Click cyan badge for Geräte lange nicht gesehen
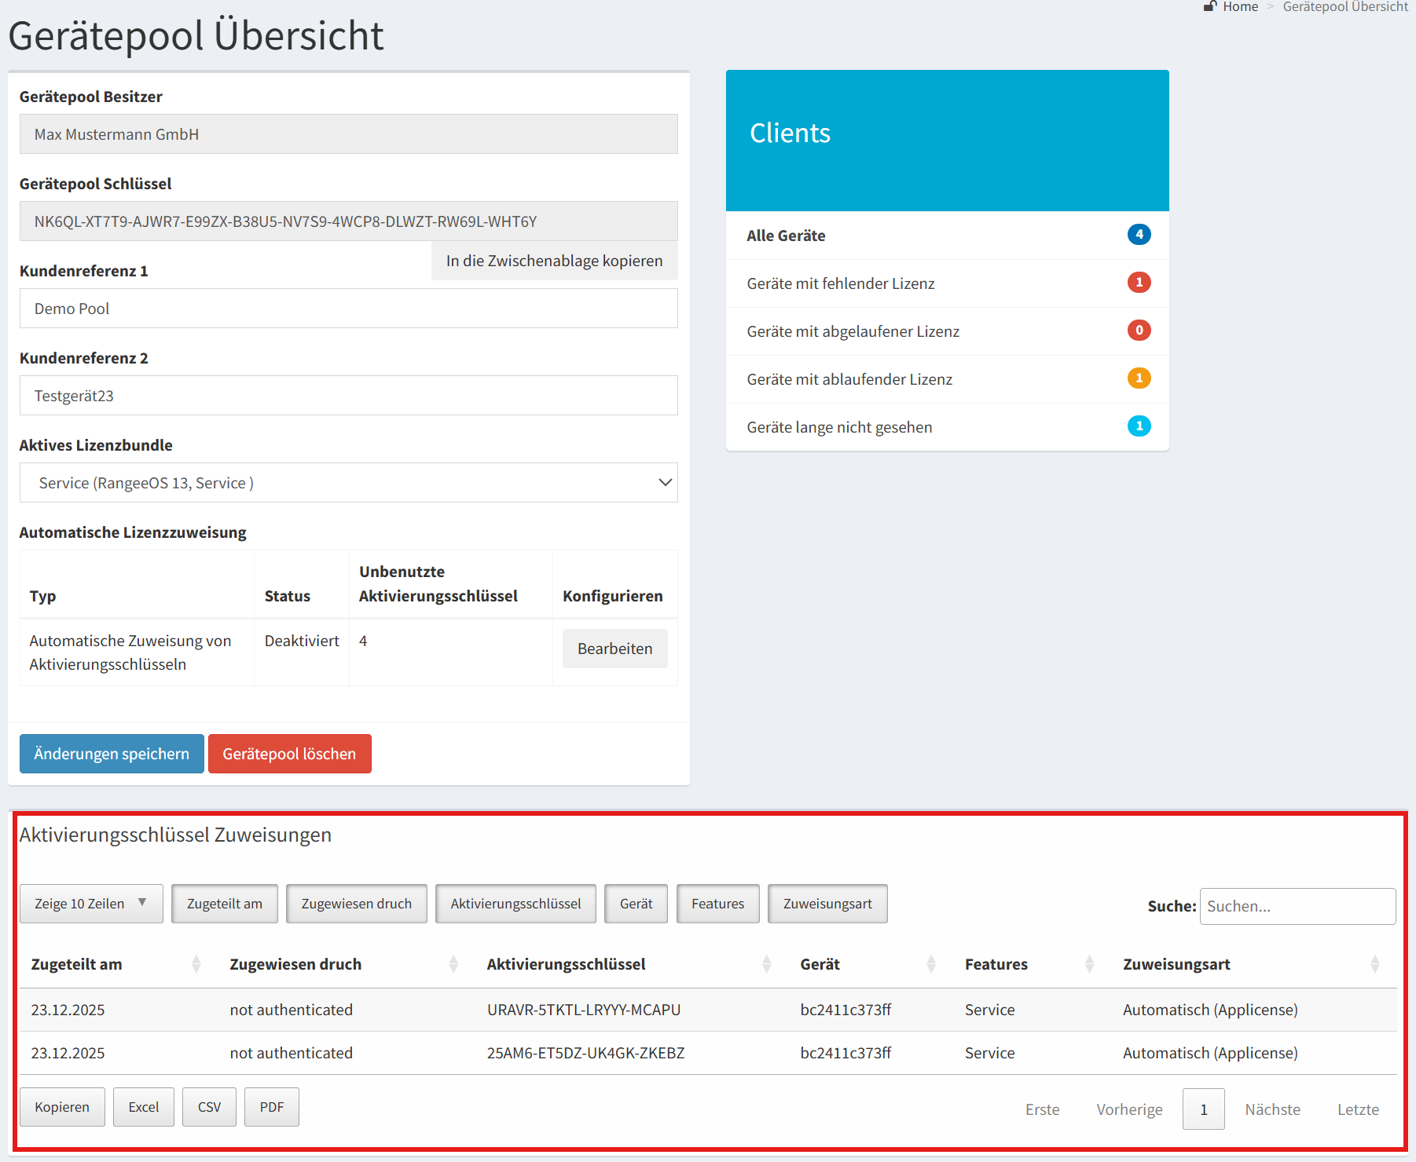The height and width of the screenshot is (1162, 1416). click(x=1139, y=426)
